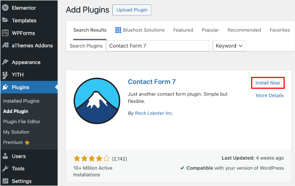This screenshot has height=186, width=295.
Task: Switch to the Popular tab
Action: [210, 30]
